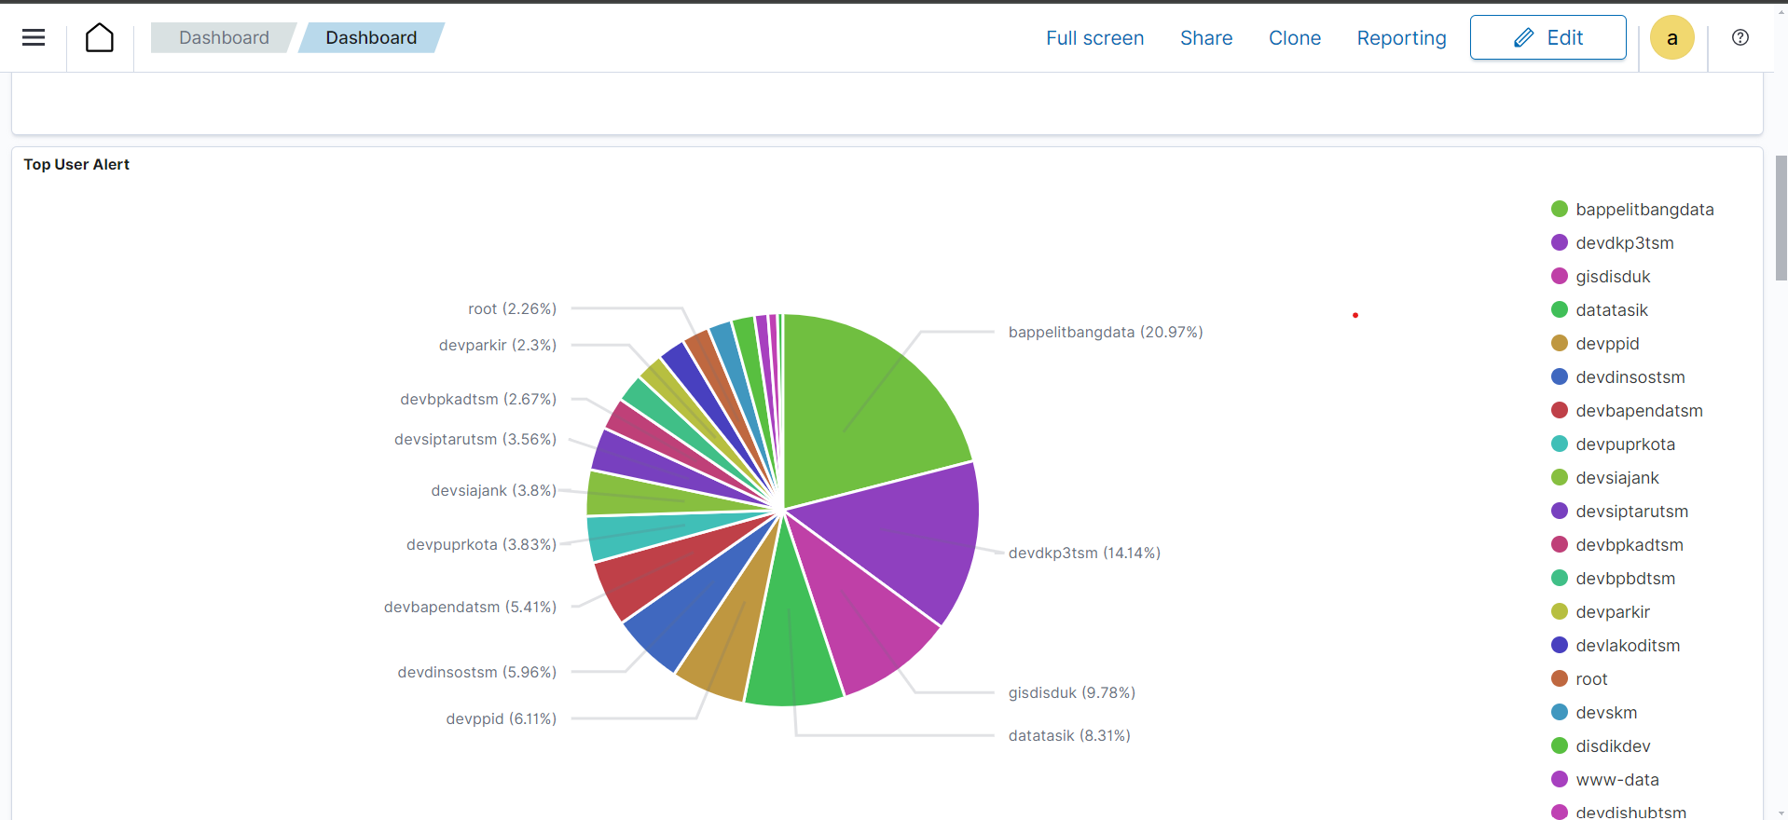Open the Share menu
This screenshot has height=820, width=1788.
point(1205,38)
